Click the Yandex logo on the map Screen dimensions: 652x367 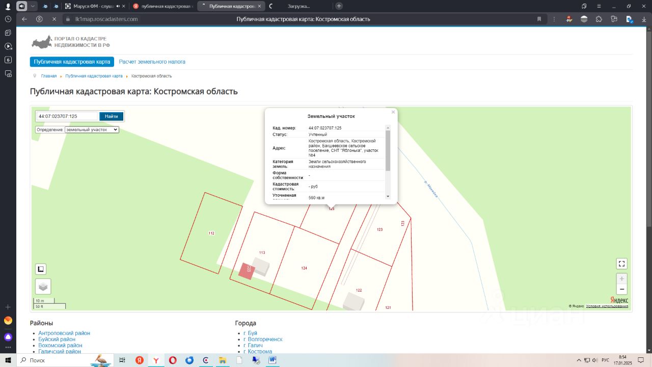619,300
